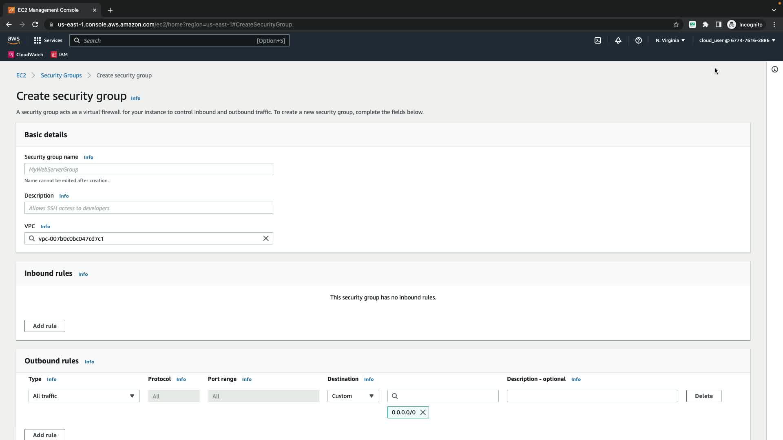The height and width of the screenshot is (440, 783).
Task: Remove the 0.0.0.0/0 destination tag
Action: (x=423, y=412)
